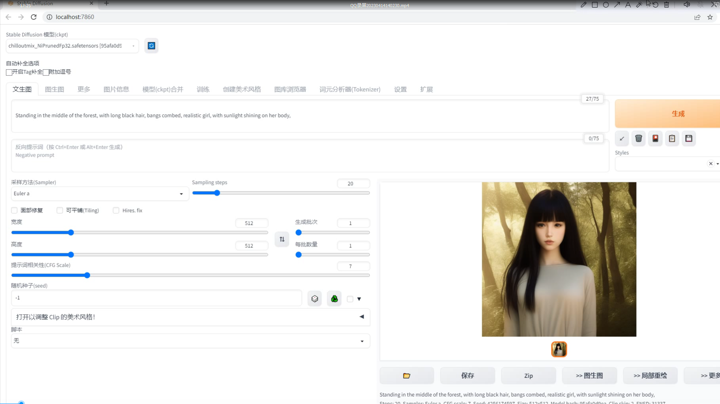Switch to the 图生图 tab
The width and height of the screenshot is (720, 404).
(55, 89)
